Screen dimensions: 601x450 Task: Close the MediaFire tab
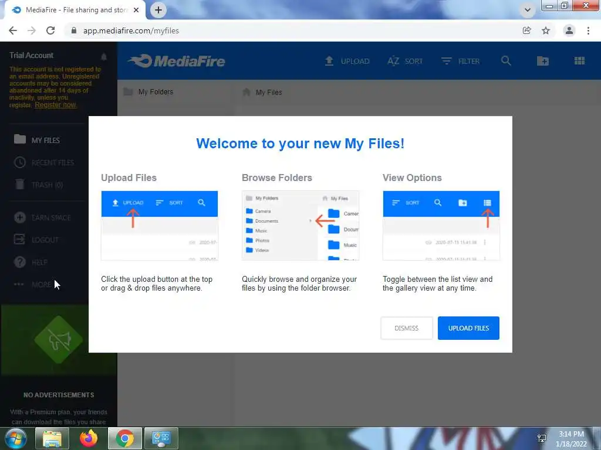136,10
